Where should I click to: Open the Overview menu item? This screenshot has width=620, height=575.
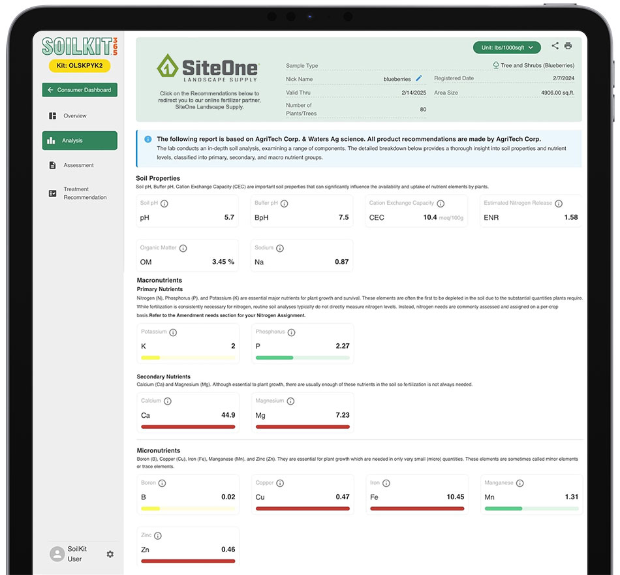(75, 116)
